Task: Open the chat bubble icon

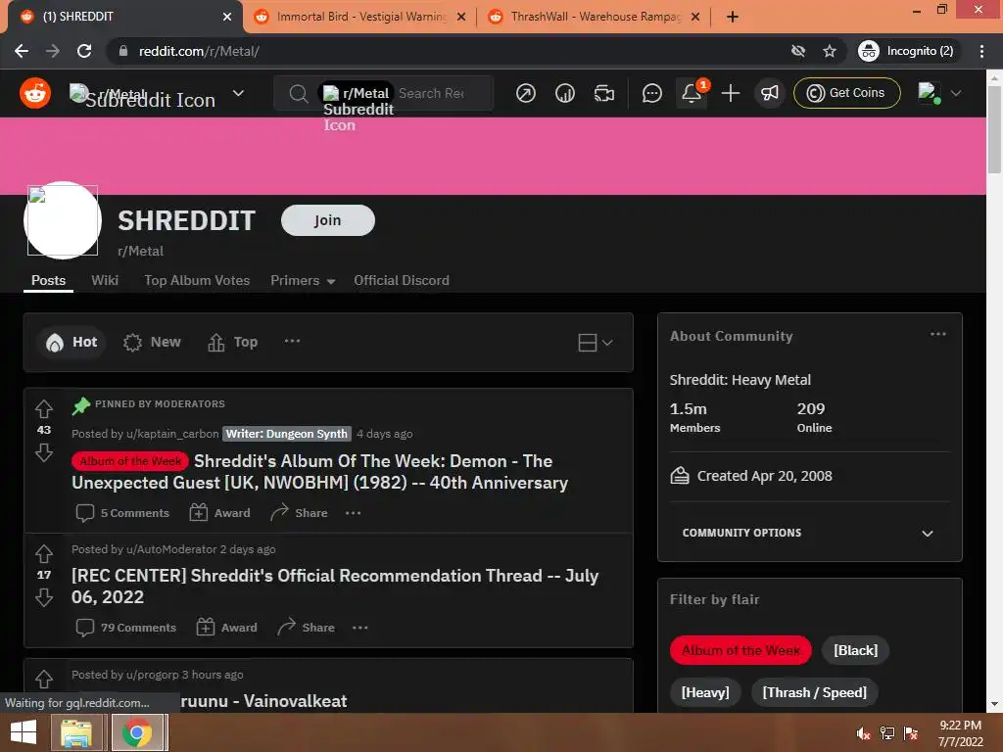Action: 651,93
